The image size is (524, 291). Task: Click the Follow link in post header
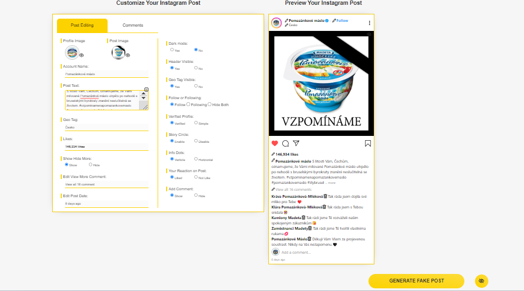tap(342, 21)
